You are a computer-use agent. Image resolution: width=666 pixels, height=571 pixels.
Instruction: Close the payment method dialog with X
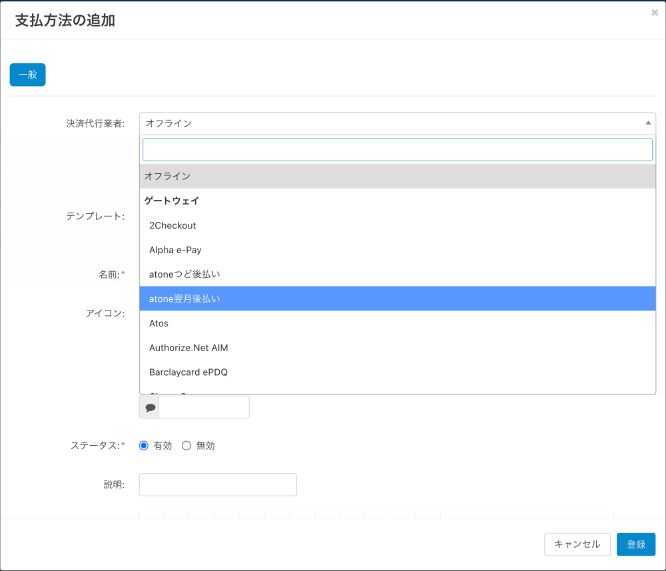pyautogui.click(x=655, y=13)
